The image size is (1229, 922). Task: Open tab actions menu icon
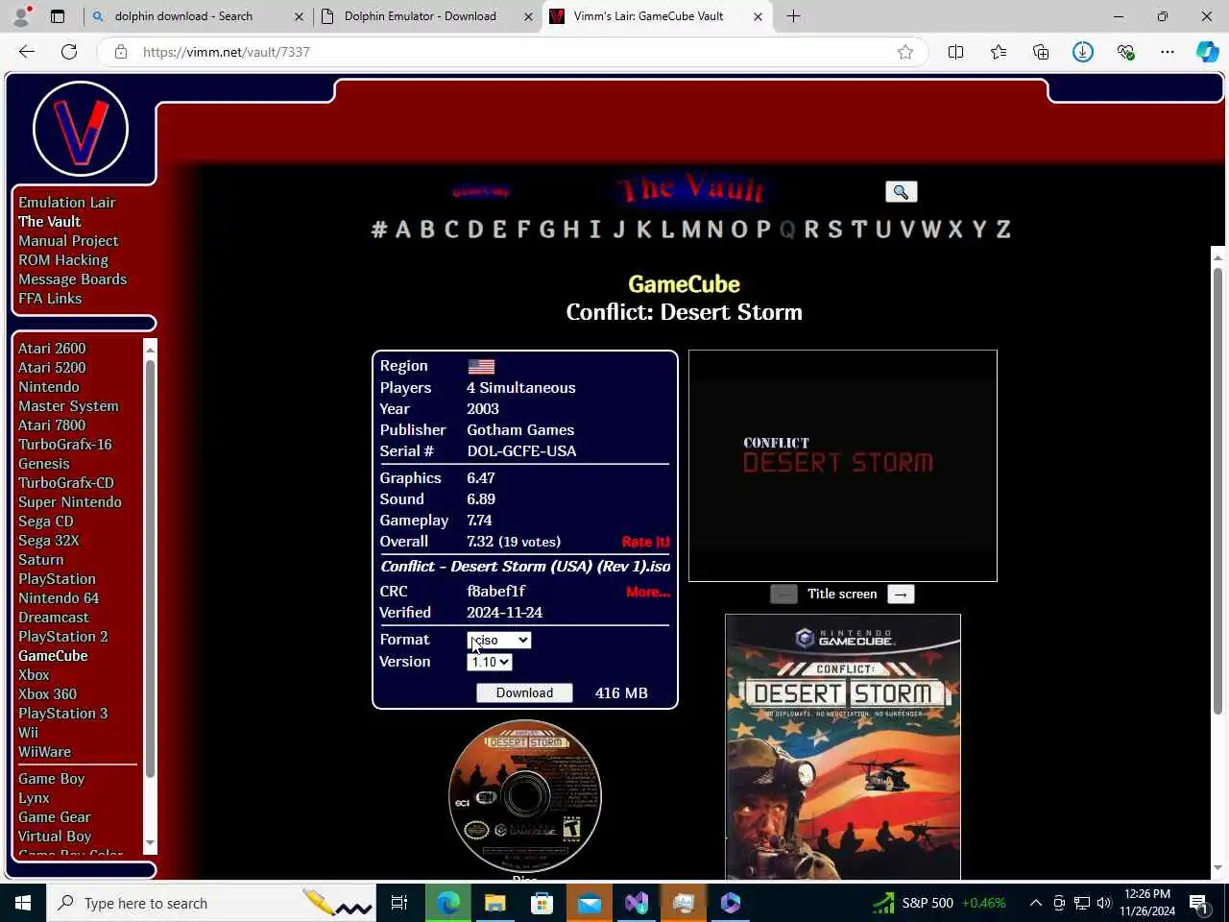tap(58, 16)
